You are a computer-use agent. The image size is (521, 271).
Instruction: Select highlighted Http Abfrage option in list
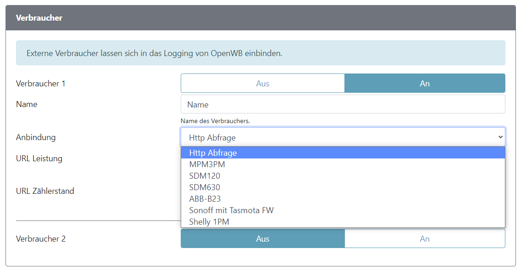(x=213, y=153)
